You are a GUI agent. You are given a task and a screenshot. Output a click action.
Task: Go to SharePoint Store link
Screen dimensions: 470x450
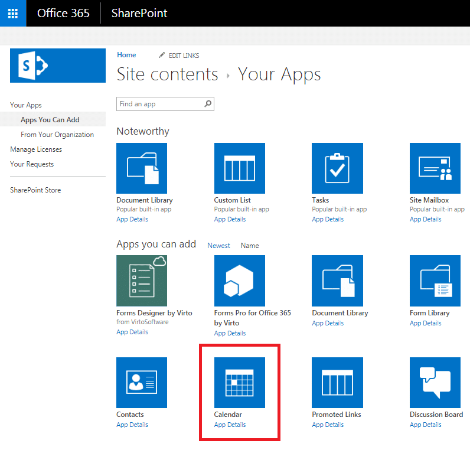35,190
